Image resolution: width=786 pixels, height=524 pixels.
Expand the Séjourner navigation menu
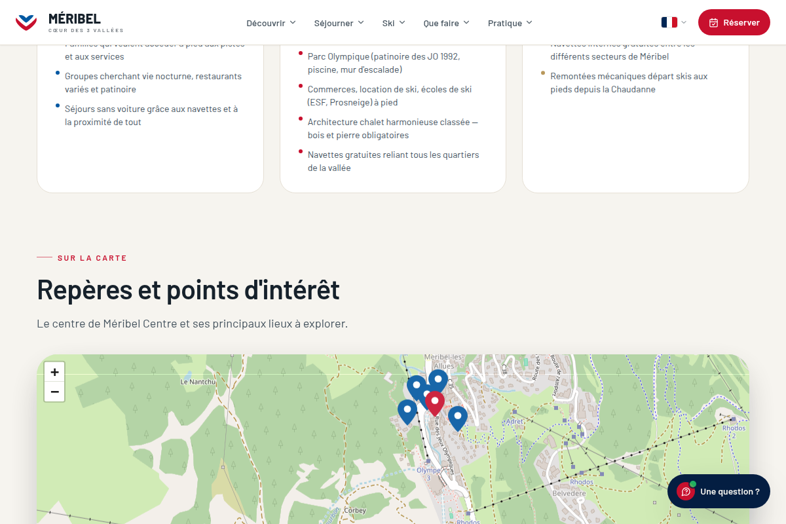click(339, 23)
